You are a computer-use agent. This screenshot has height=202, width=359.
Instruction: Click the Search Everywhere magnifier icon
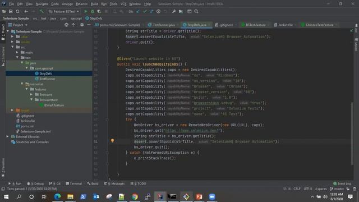tap(196, 11)
